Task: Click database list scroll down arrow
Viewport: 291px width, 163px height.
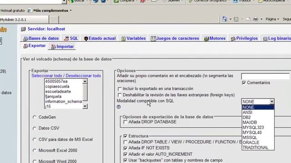Action: (x=85, y=106)
